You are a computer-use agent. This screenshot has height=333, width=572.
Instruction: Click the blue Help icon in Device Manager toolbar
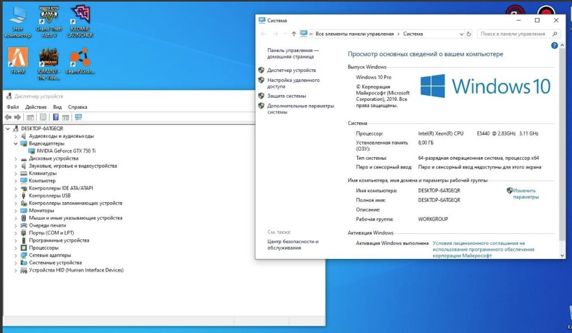[56, 117]
